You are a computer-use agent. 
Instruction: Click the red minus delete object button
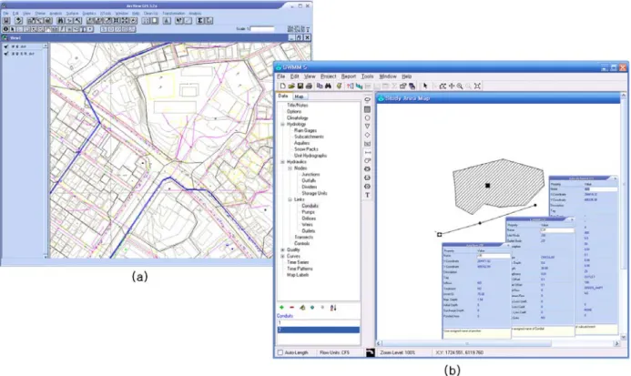pyautogui.click(x=291, y=308)
